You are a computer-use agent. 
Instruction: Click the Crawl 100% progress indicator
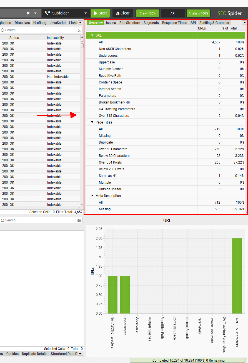point(147,13)
